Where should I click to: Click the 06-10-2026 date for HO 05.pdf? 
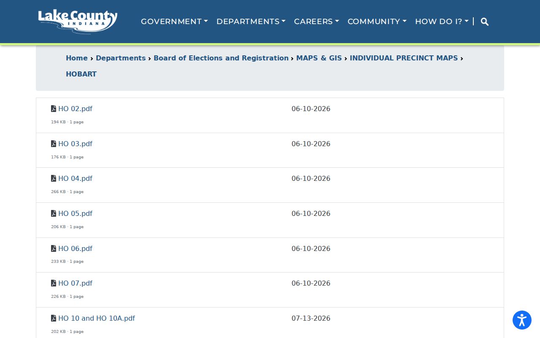pos(311,213)
